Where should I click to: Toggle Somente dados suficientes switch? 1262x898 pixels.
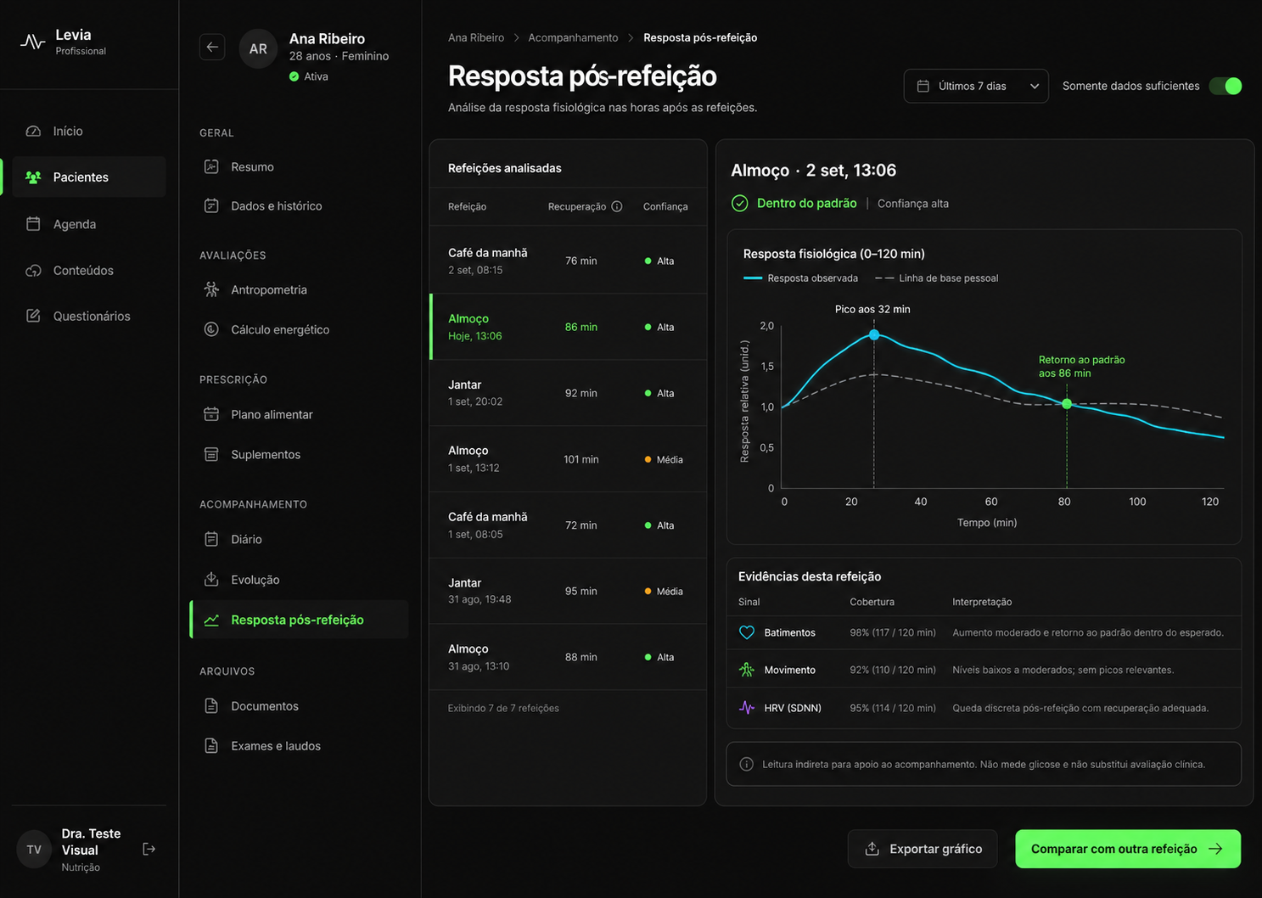point(1226,86)
